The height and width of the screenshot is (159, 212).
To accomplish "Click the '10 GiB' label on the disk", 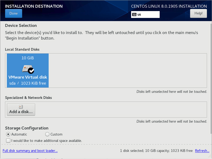I will pos(27,58).
